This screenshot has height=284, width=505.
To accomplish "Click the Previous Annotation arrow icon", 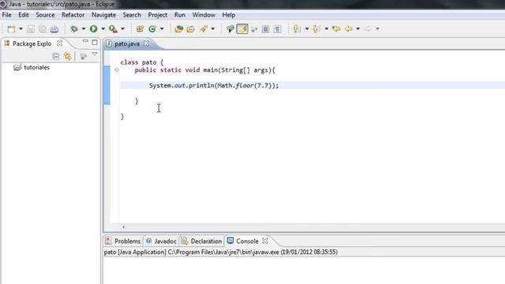I will 316,29.
